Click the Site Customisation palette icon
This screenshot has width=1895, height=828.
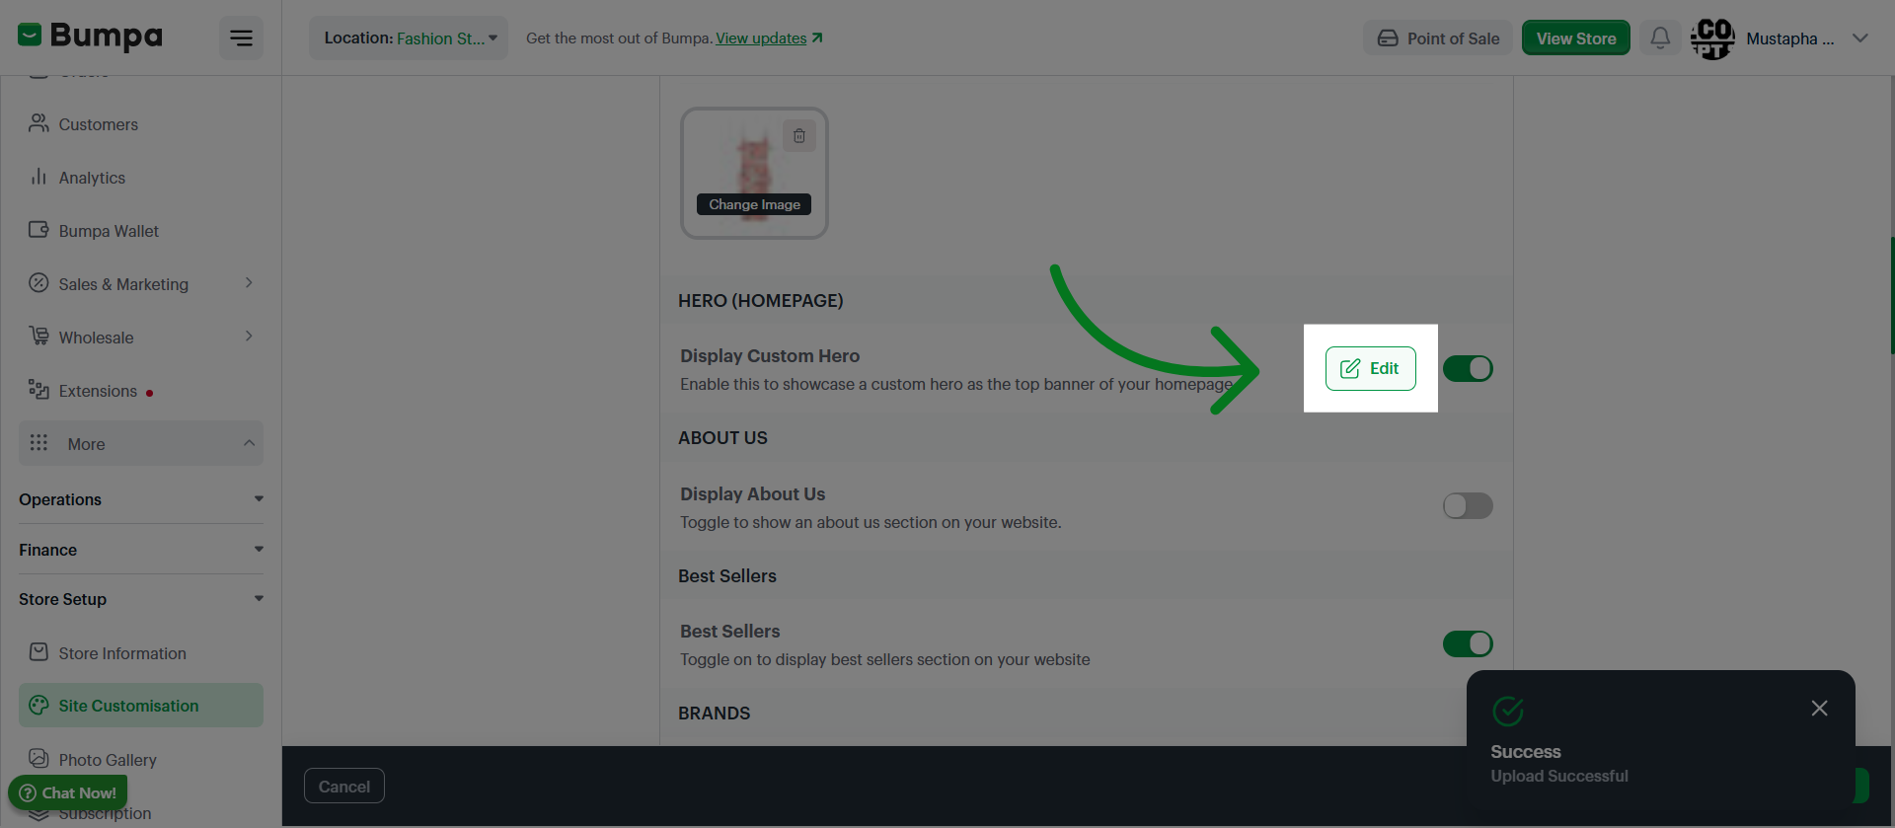coord(38,705)
